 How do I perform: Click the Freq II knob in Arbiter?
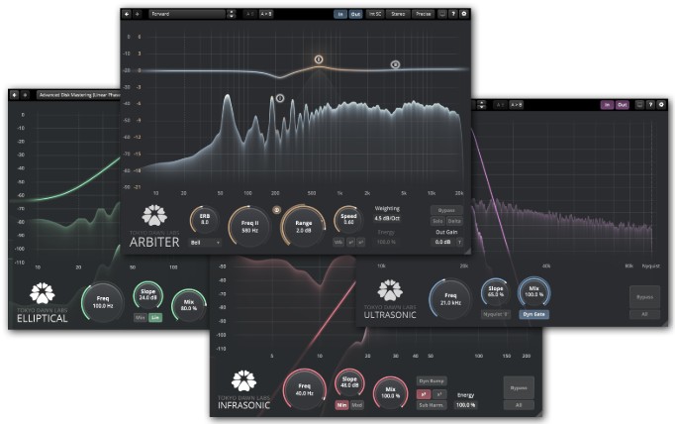click(249, 226)
